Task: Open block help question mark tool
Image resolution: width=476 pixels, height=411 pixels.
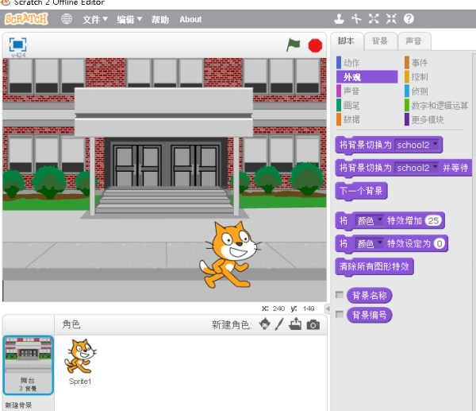Action: 409,19
